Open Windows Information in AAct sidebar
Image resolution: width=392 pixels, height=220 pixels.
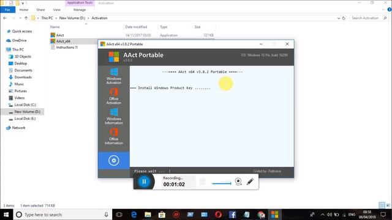[x=114, y=117]
